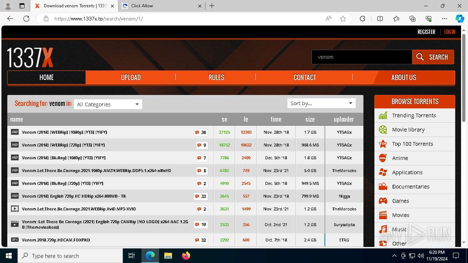Open uploader TheMorozko on the AMZN WEBRip row

coord(344,171)
